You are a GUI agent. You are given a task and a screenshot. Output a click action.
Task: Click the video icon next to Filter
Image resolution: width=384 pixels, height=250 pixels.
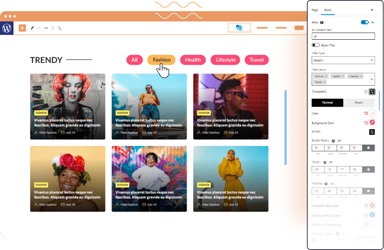322,22
